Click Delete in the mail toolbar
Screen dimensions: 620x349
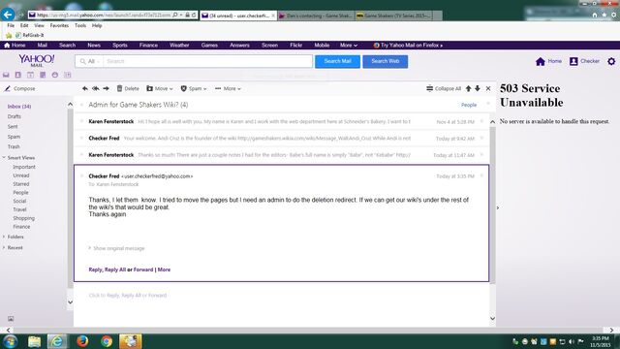coord(128,88)
